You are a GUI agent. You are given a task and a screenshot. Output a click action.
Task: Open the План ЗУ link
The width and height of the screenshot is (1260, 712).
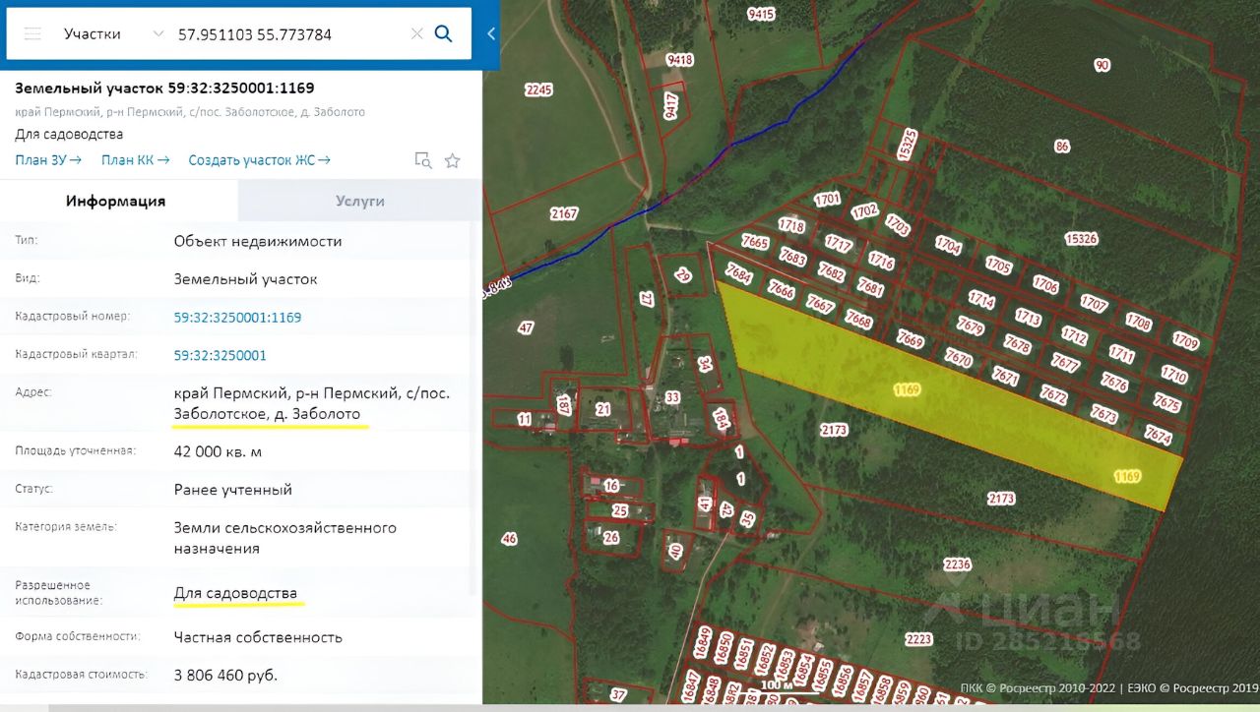[x=47, y=159]
